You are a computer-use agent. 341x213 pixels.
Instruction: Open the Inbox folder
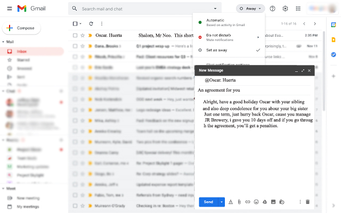click(32, 52)
